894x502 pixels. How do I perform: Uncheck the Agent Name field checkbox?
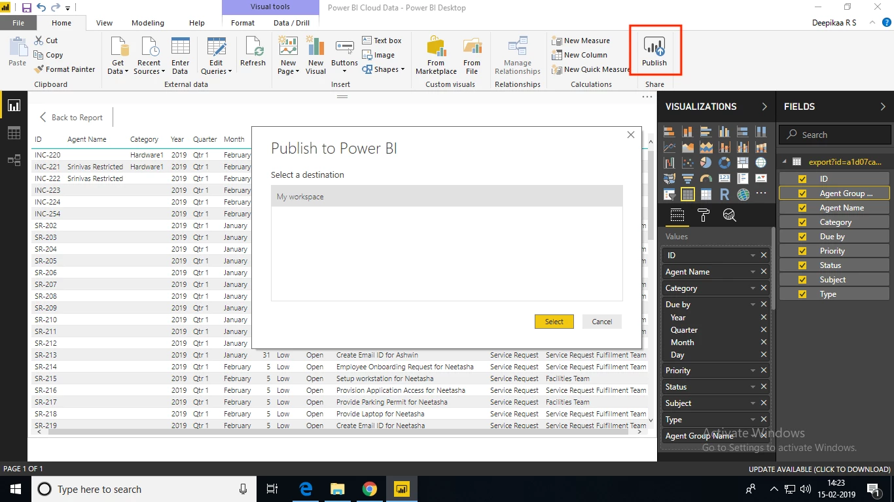[x=802, y=207]
